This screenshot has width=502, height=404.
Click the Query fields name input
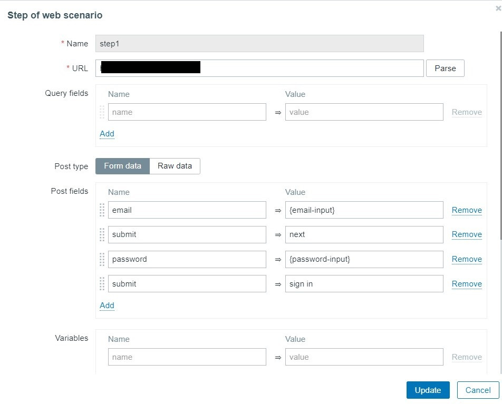[x=187, y=112]
